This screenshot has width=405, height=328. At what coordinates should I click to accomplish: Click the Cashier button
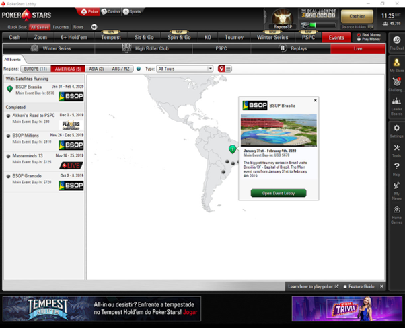tap(357, 16)
